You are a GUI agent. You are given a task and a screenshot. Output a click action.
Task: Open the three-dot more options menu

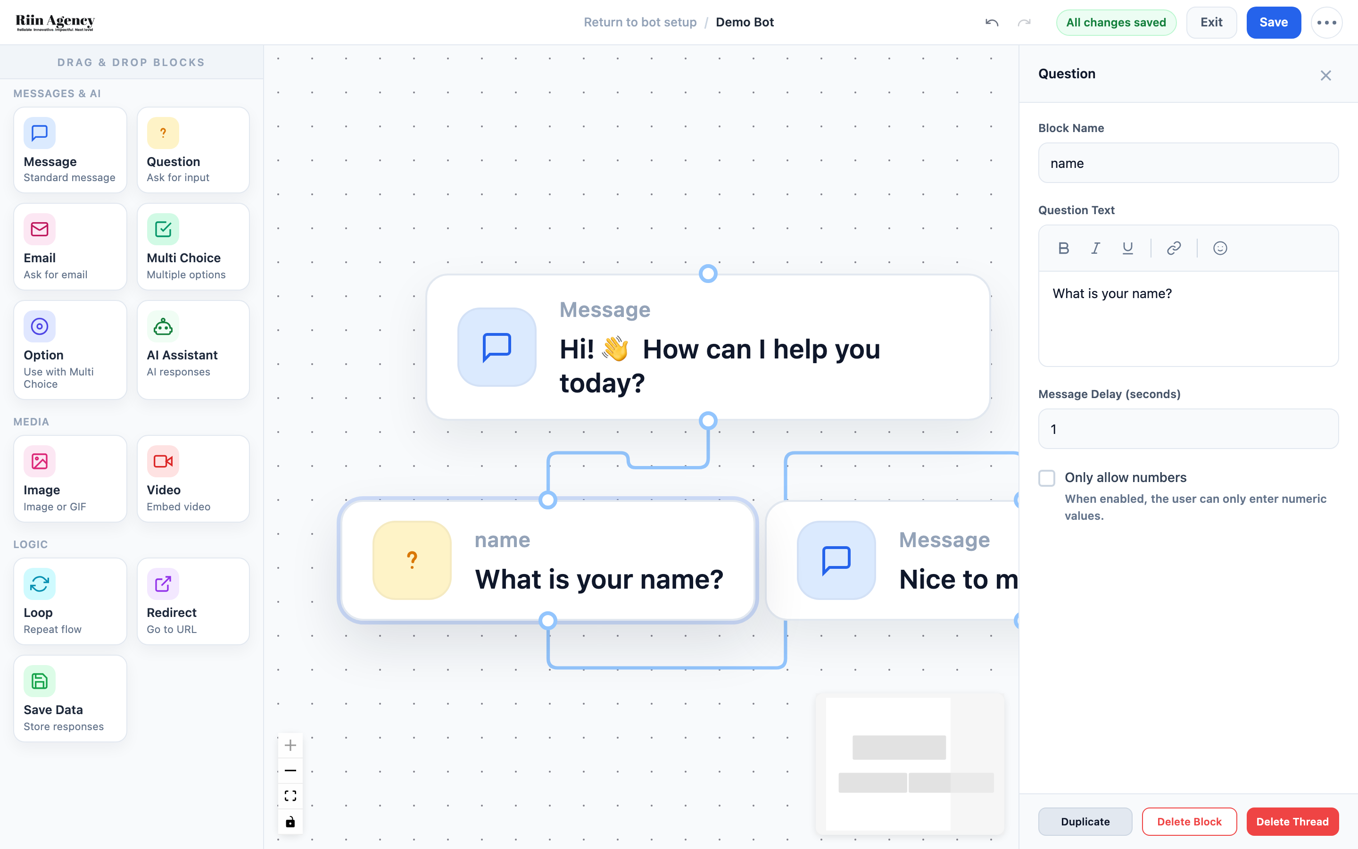click(x=1326, y=23)
